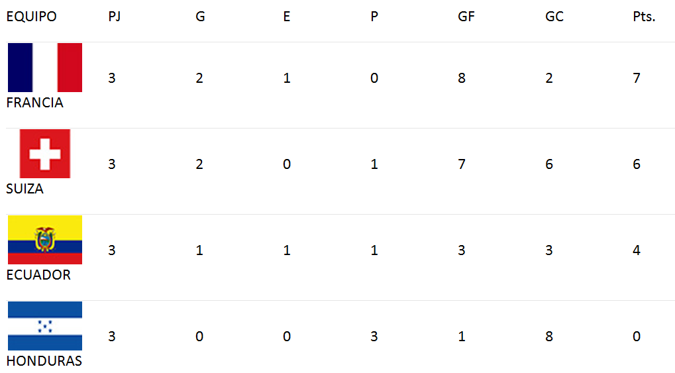Screen dimensions: 675x373
Task: Click the Honduras flag icon
Action: (45, 325)
